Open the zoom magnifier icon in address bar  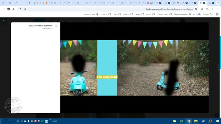pos(25,9)
